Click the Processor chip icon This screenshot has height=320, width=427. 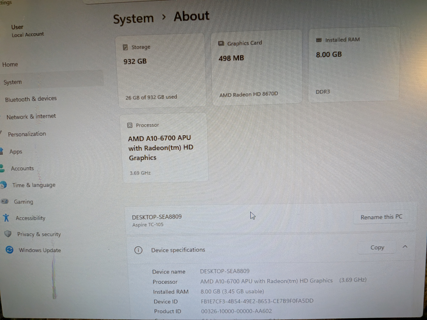click(x=130, y=125)
